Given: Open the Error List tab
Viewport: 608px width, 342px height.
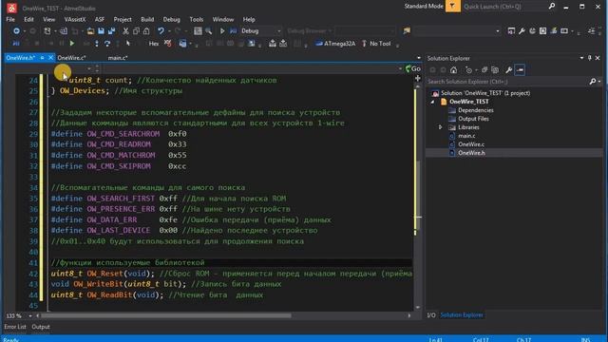Looking at the screenshot, I should 15,327.
